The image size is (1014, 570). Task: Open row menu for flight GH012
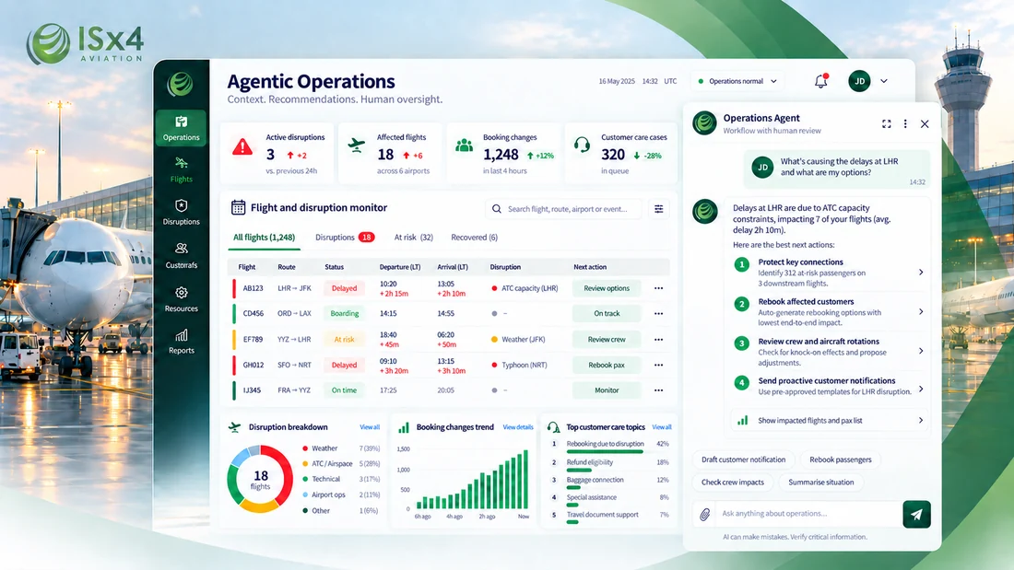pyautogui.click(x=658, y=366)
